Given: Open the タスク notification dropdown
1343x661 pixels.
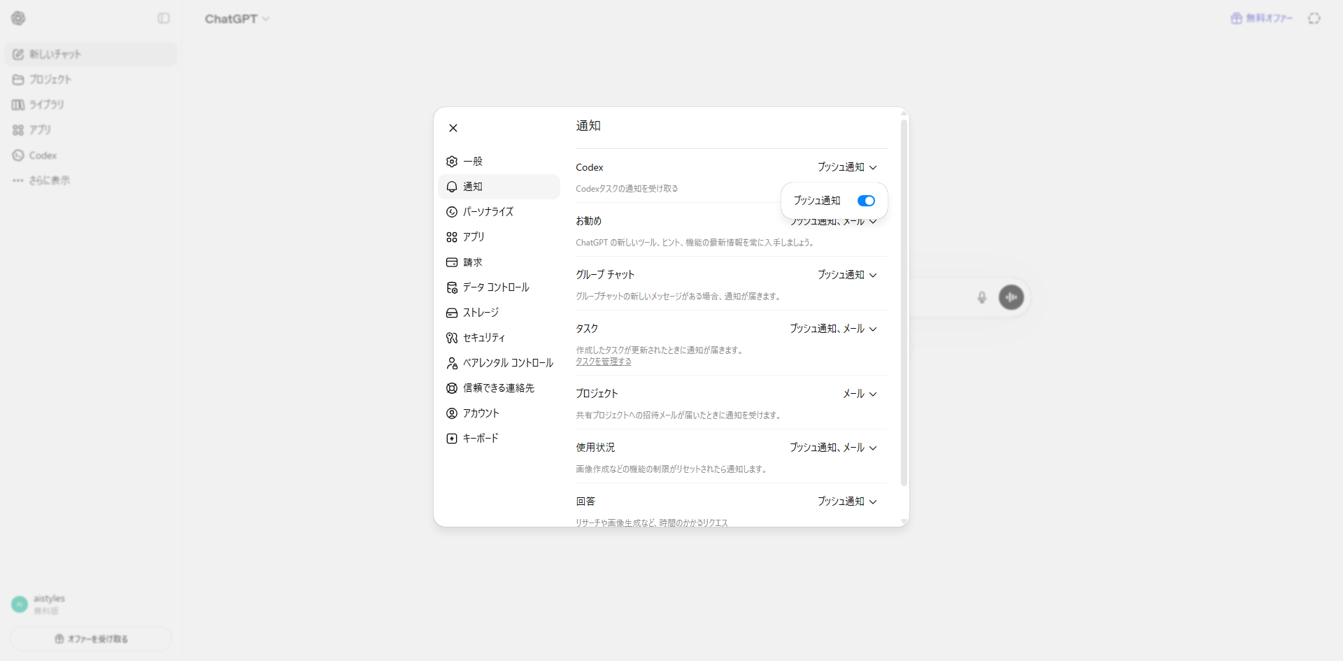Looking at the screenshot, I should (x=833, y=329).
